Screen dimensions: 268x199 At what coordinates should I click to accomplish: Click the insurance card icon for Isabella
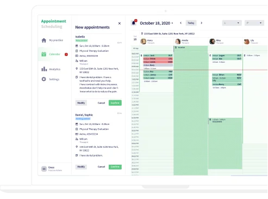pyautogui.click(x=77, y=56)
